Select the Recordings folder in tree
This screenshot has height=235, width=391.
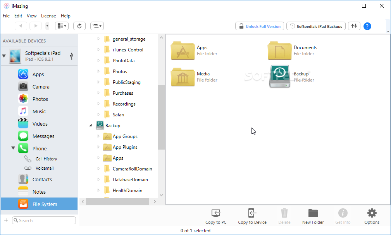tap(124, 104)
